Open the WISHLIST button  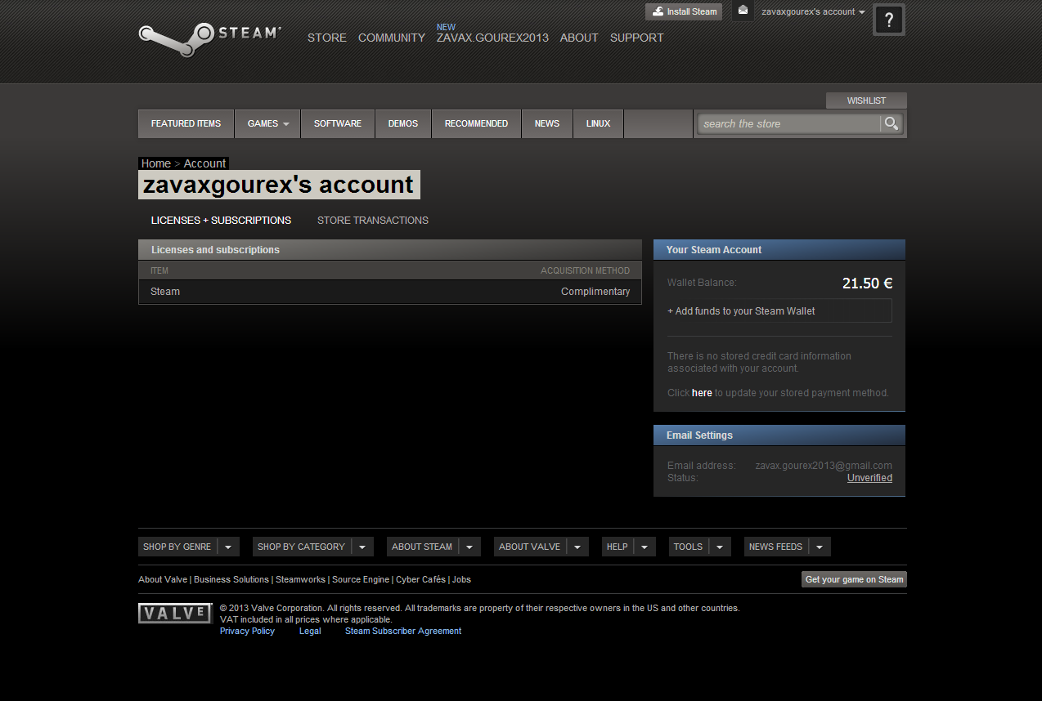click(866, 100)
